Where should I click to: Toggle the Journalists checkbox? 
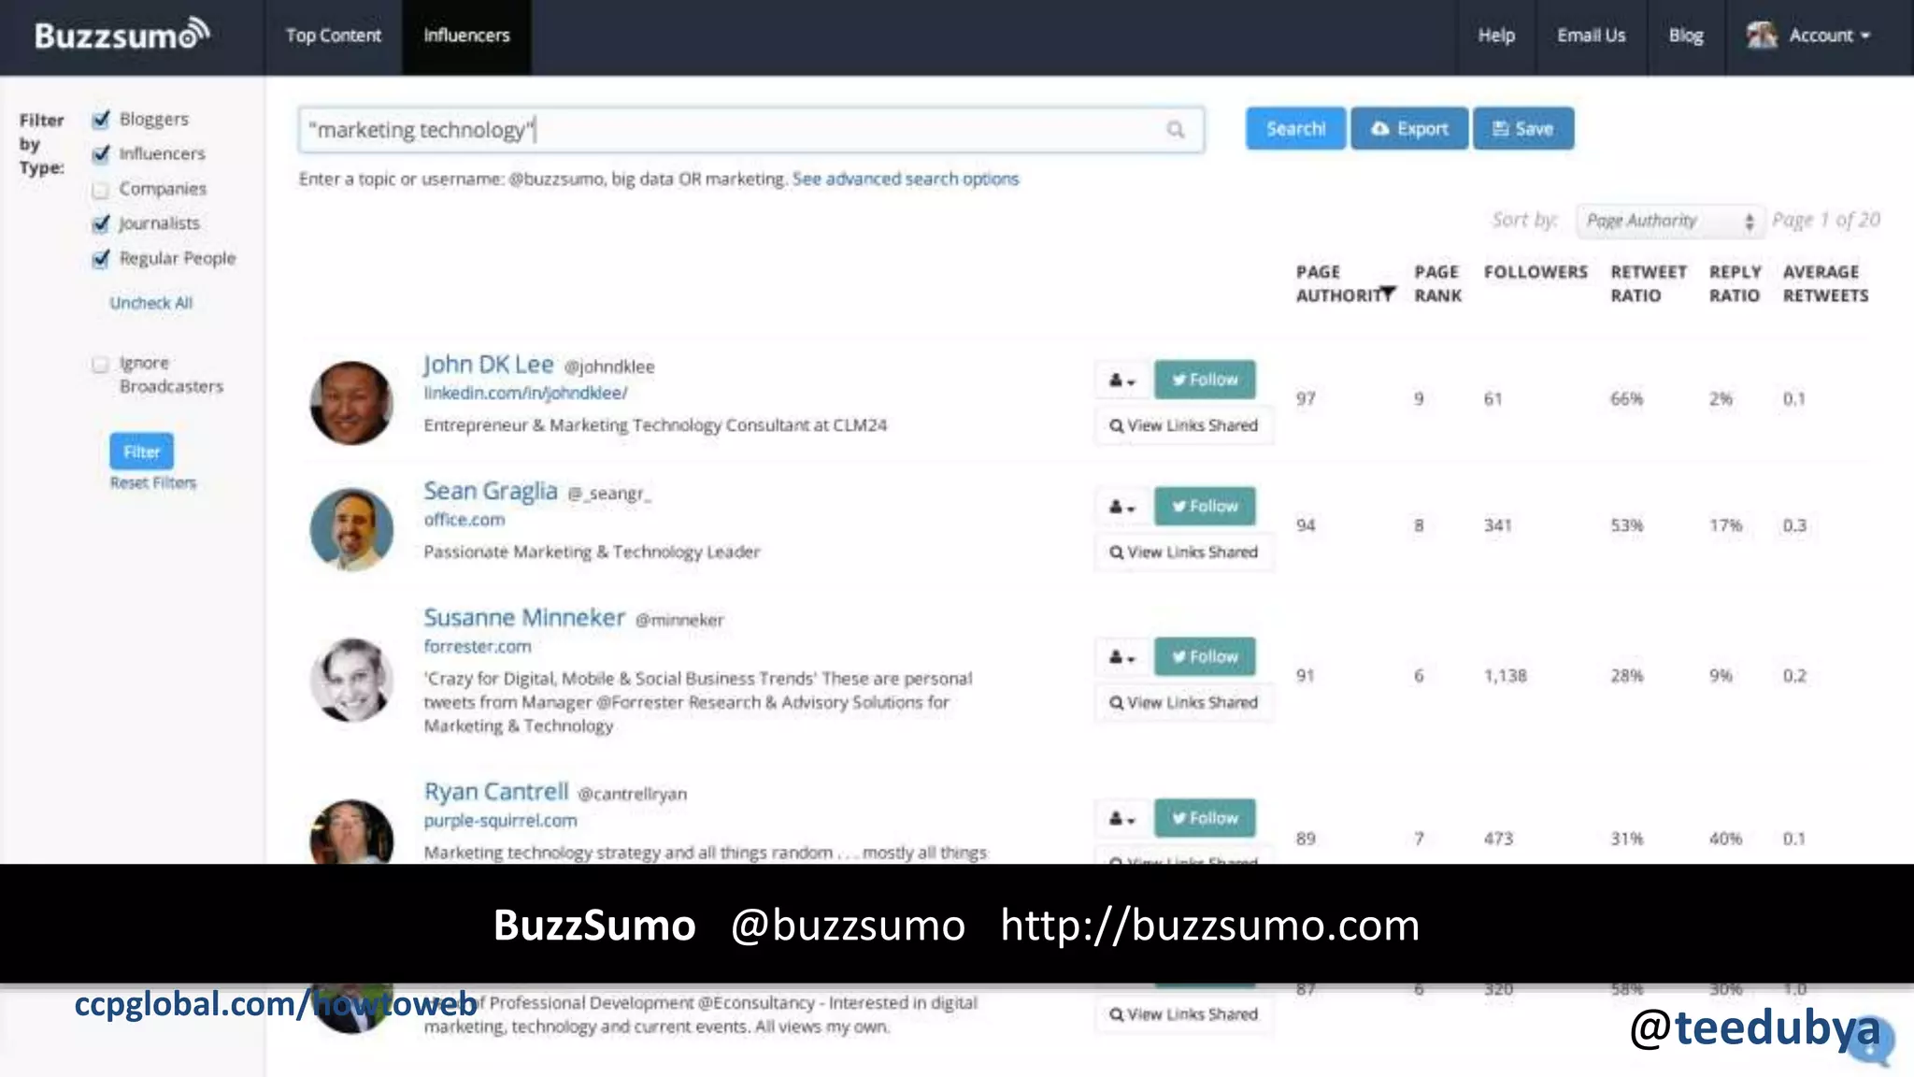[x=101, y=223]
